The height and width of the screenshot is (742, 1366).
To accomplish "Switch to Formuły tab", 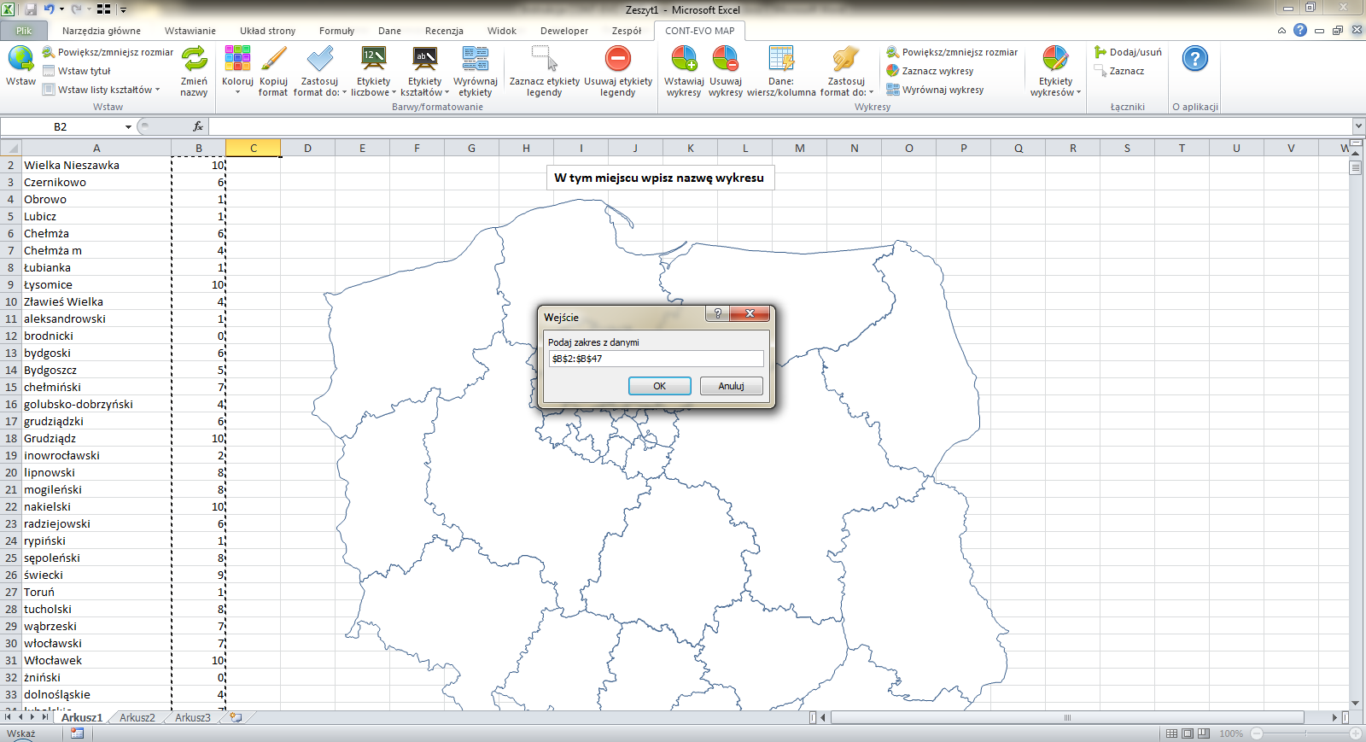I will pos(336,31).
